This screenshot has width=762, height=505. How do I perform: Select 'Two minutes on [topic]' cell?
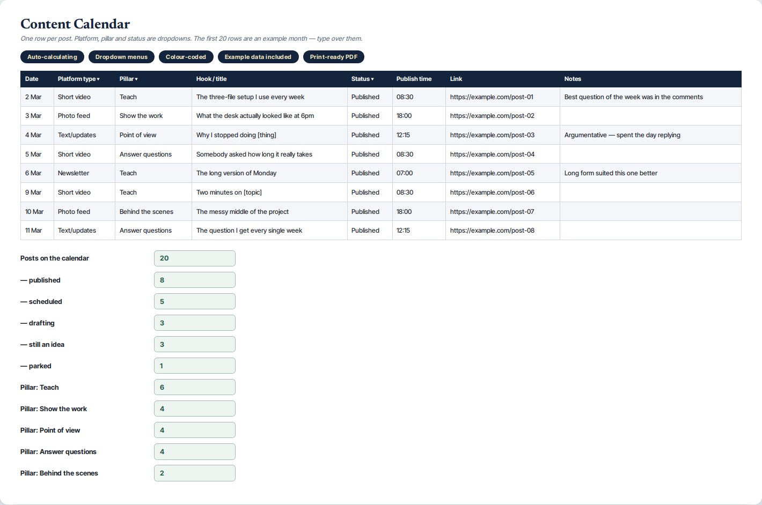click(269, 192)
